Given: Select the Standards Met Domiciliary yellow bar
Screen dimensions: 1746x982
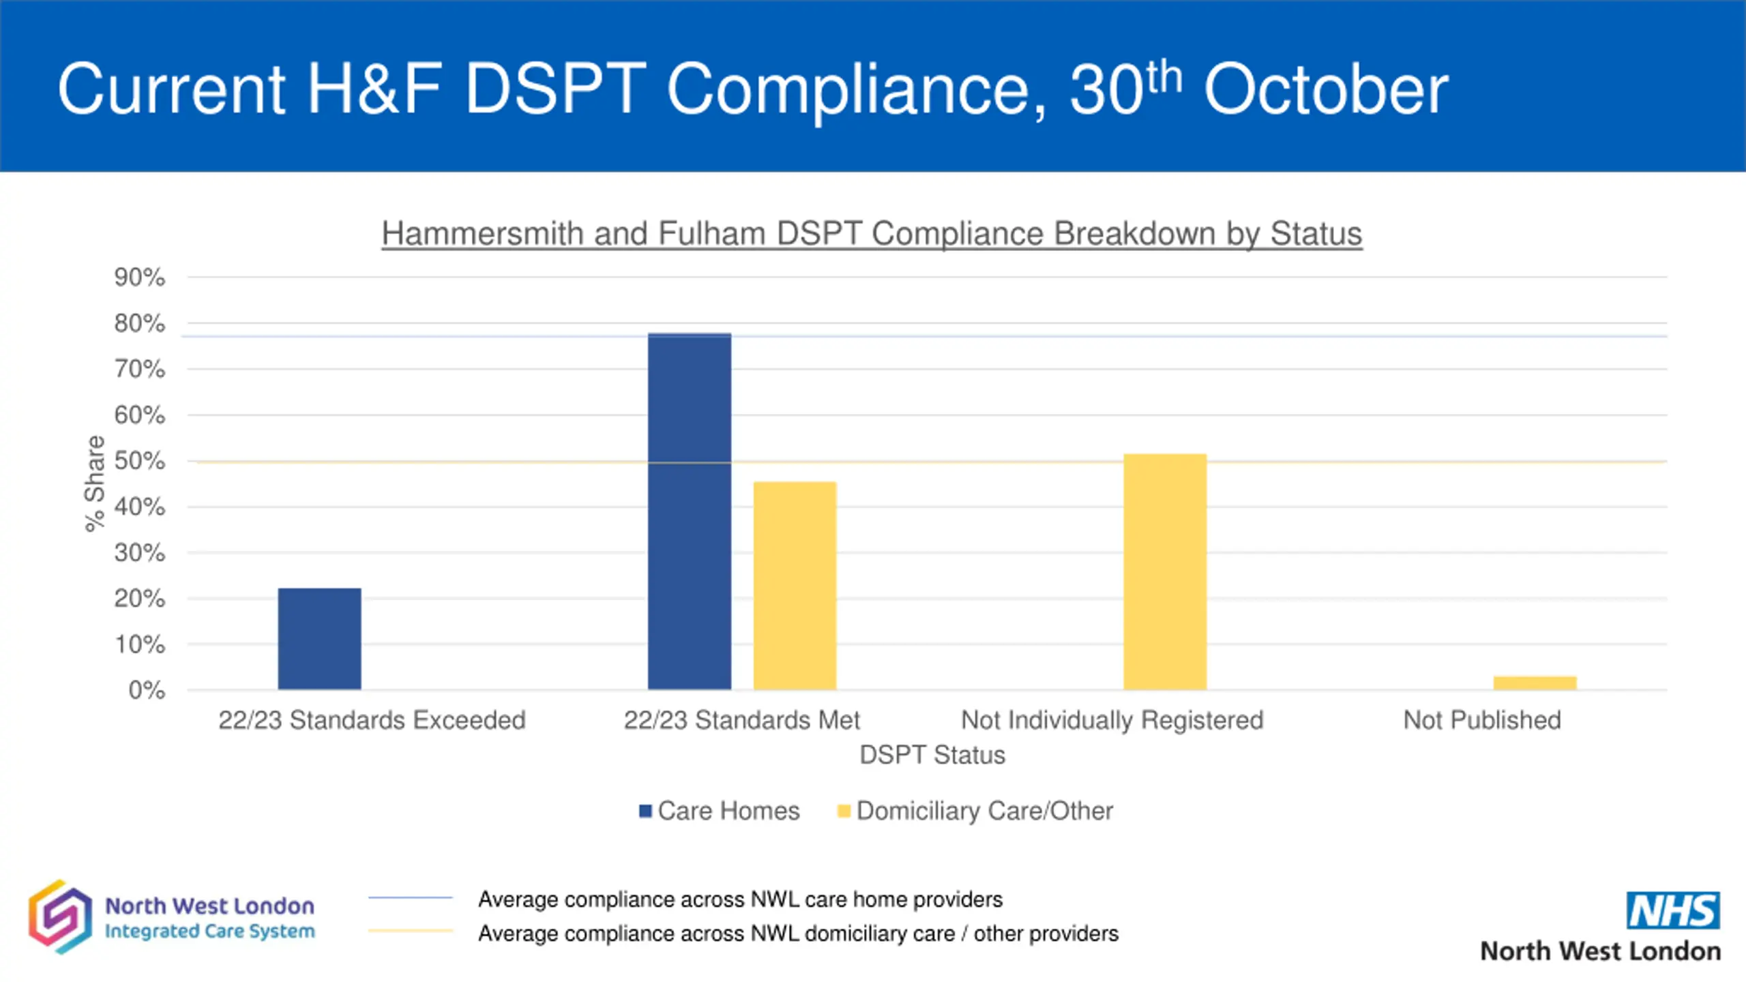Looking at the screenshot, I should [x=795, y=585].
